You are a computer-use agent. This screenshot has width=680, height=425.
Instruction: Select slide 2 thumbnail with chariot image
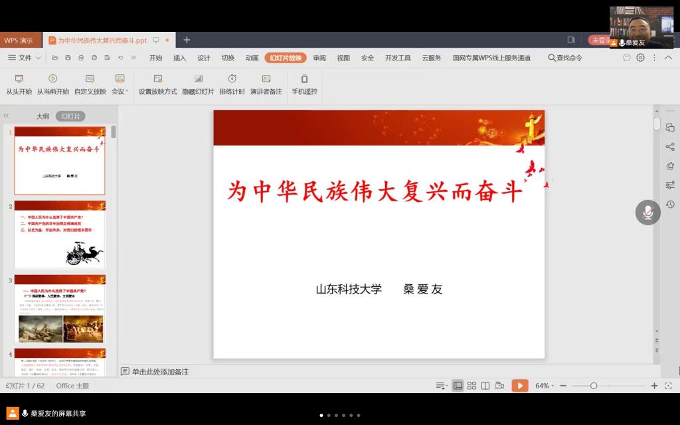[x=60, y=234]
